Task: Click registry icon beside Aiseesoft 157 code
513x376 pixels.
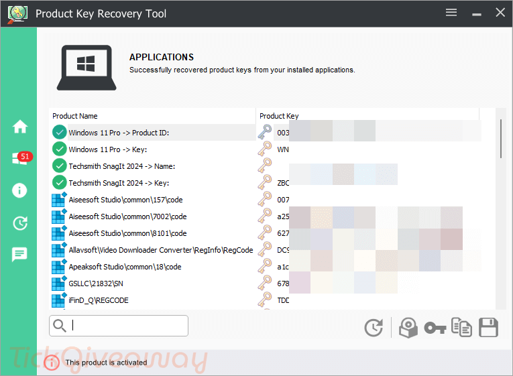Action: pos(59,200)
